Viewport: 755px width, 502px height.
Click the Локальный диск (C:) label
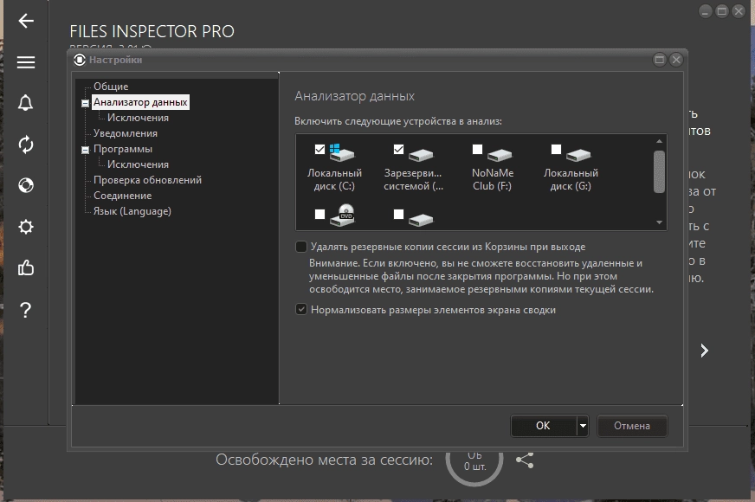pos(334,179)
